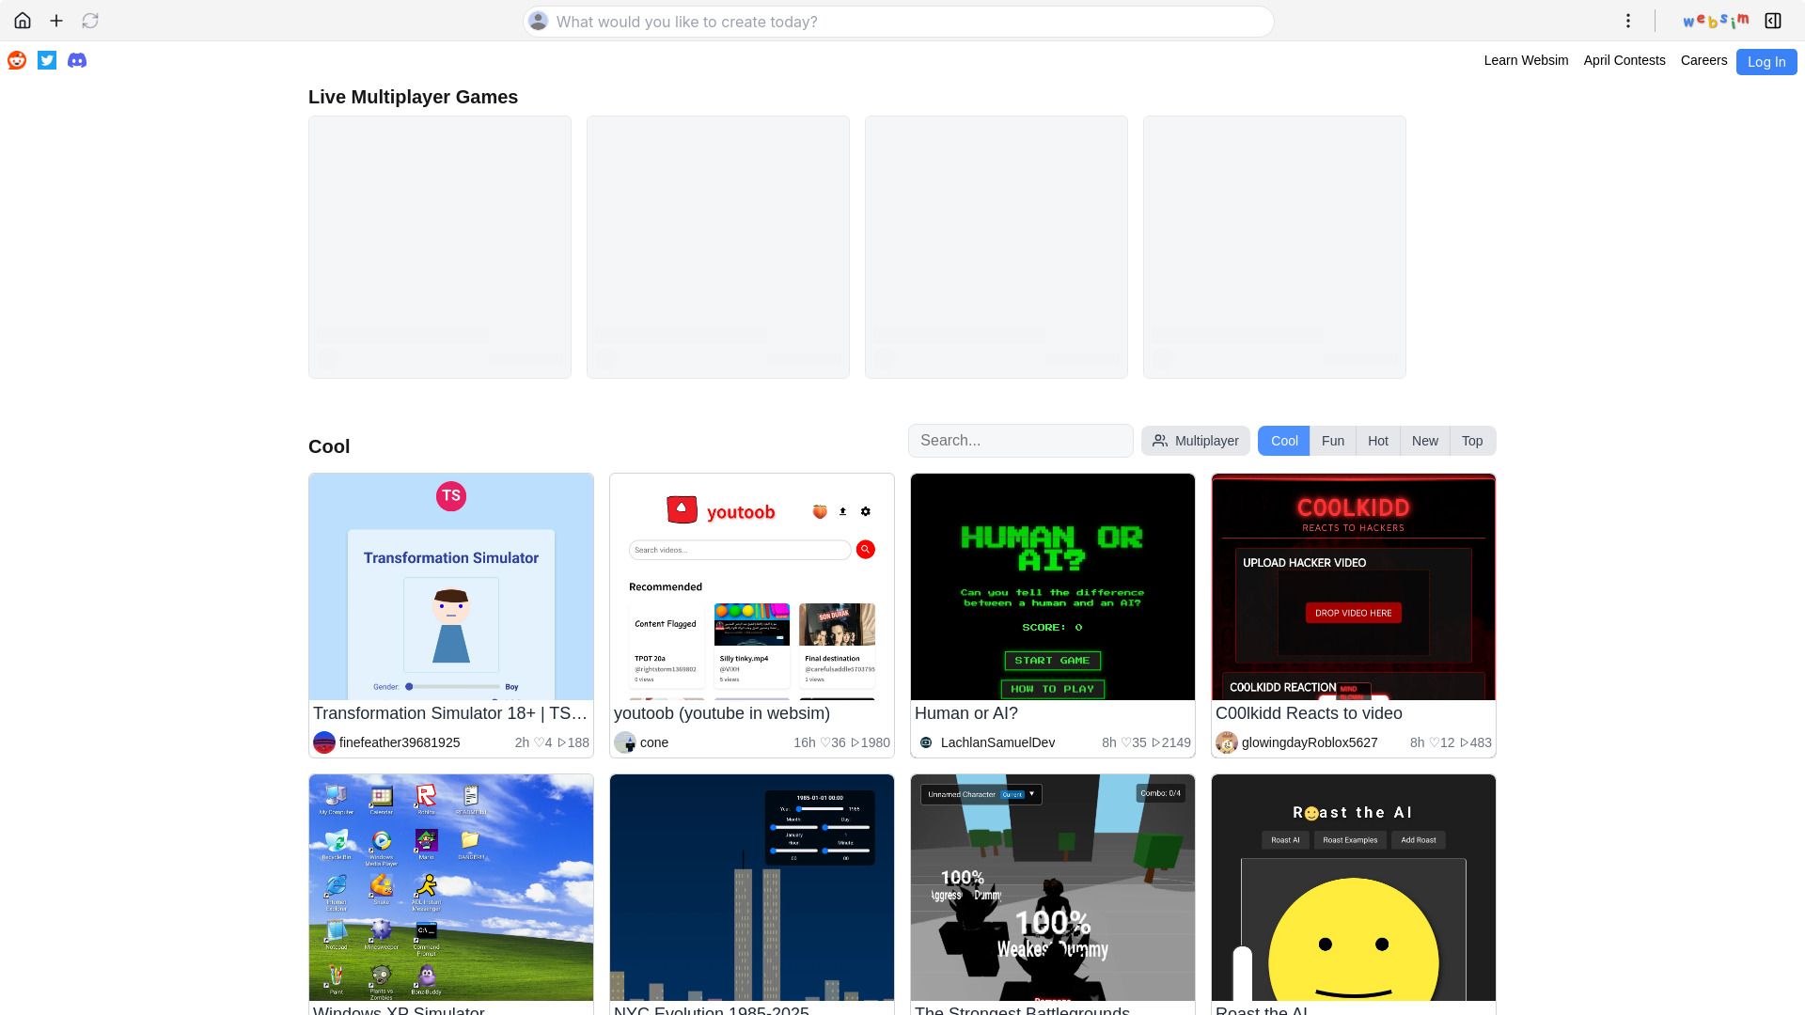Image resolution: width=1805 pixels, height=1015 pixels.
Task: Click the Twitter bird icon
Action: pyautogui.click(x=46, y=60)
